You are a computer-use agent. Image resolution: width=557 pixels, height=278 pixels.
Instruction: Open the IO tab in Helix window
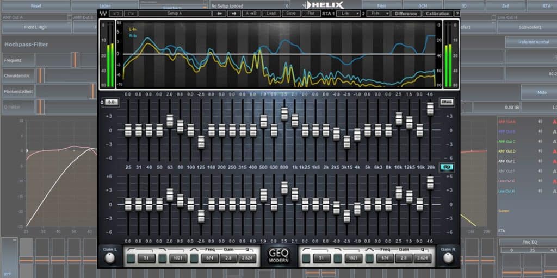pyautogui.click(x=464, y=5)
